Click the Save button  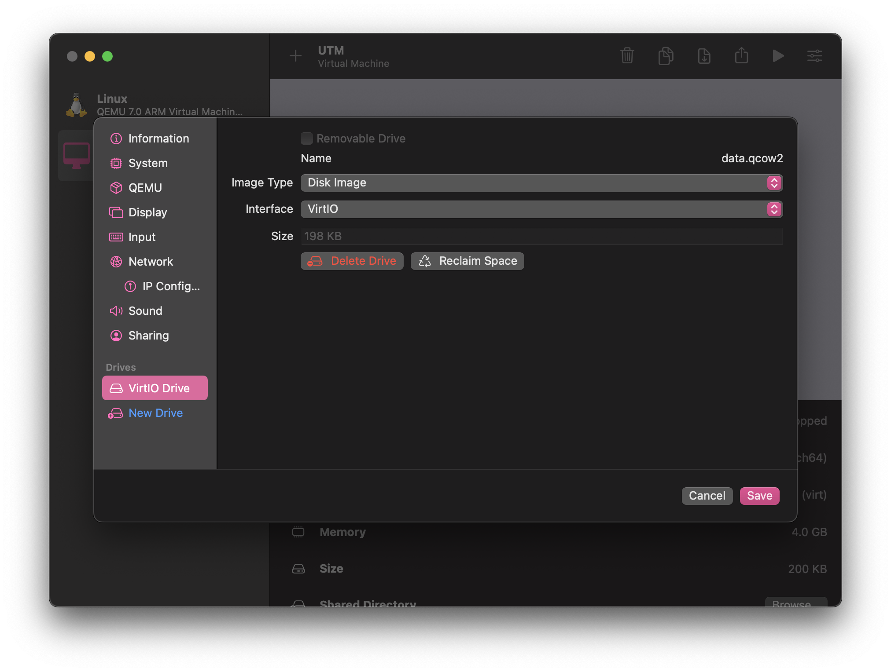tap(759, 496)
